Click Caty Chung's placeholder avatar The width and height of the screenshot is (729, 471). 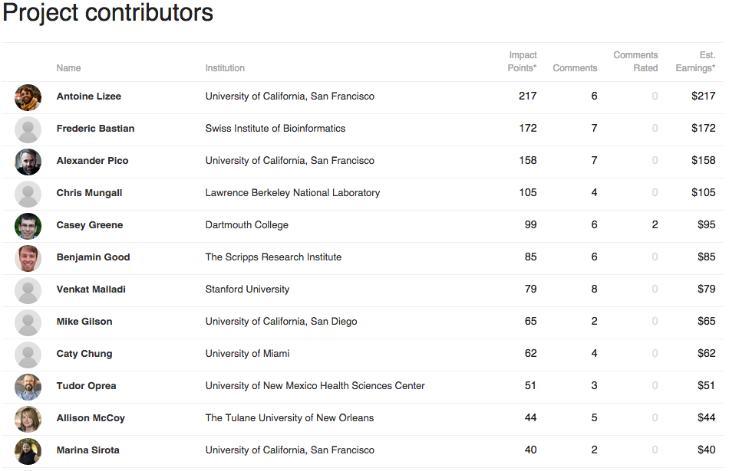(28, 355)
